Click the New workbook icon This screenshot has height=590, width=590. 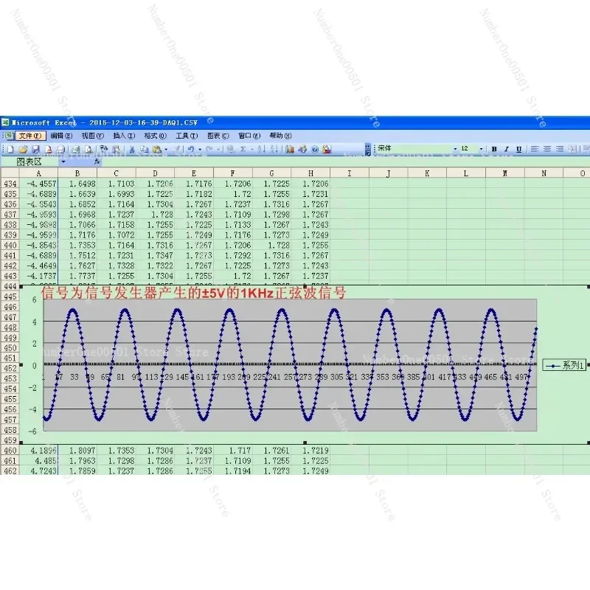coord(11,149)
